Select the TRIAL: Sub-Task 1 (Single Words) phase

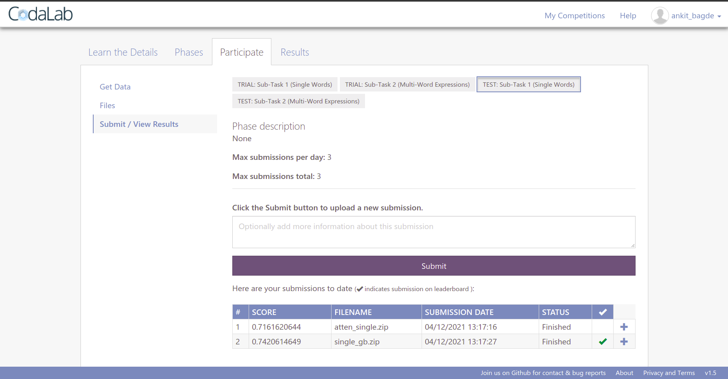click(x=285, y=84)
